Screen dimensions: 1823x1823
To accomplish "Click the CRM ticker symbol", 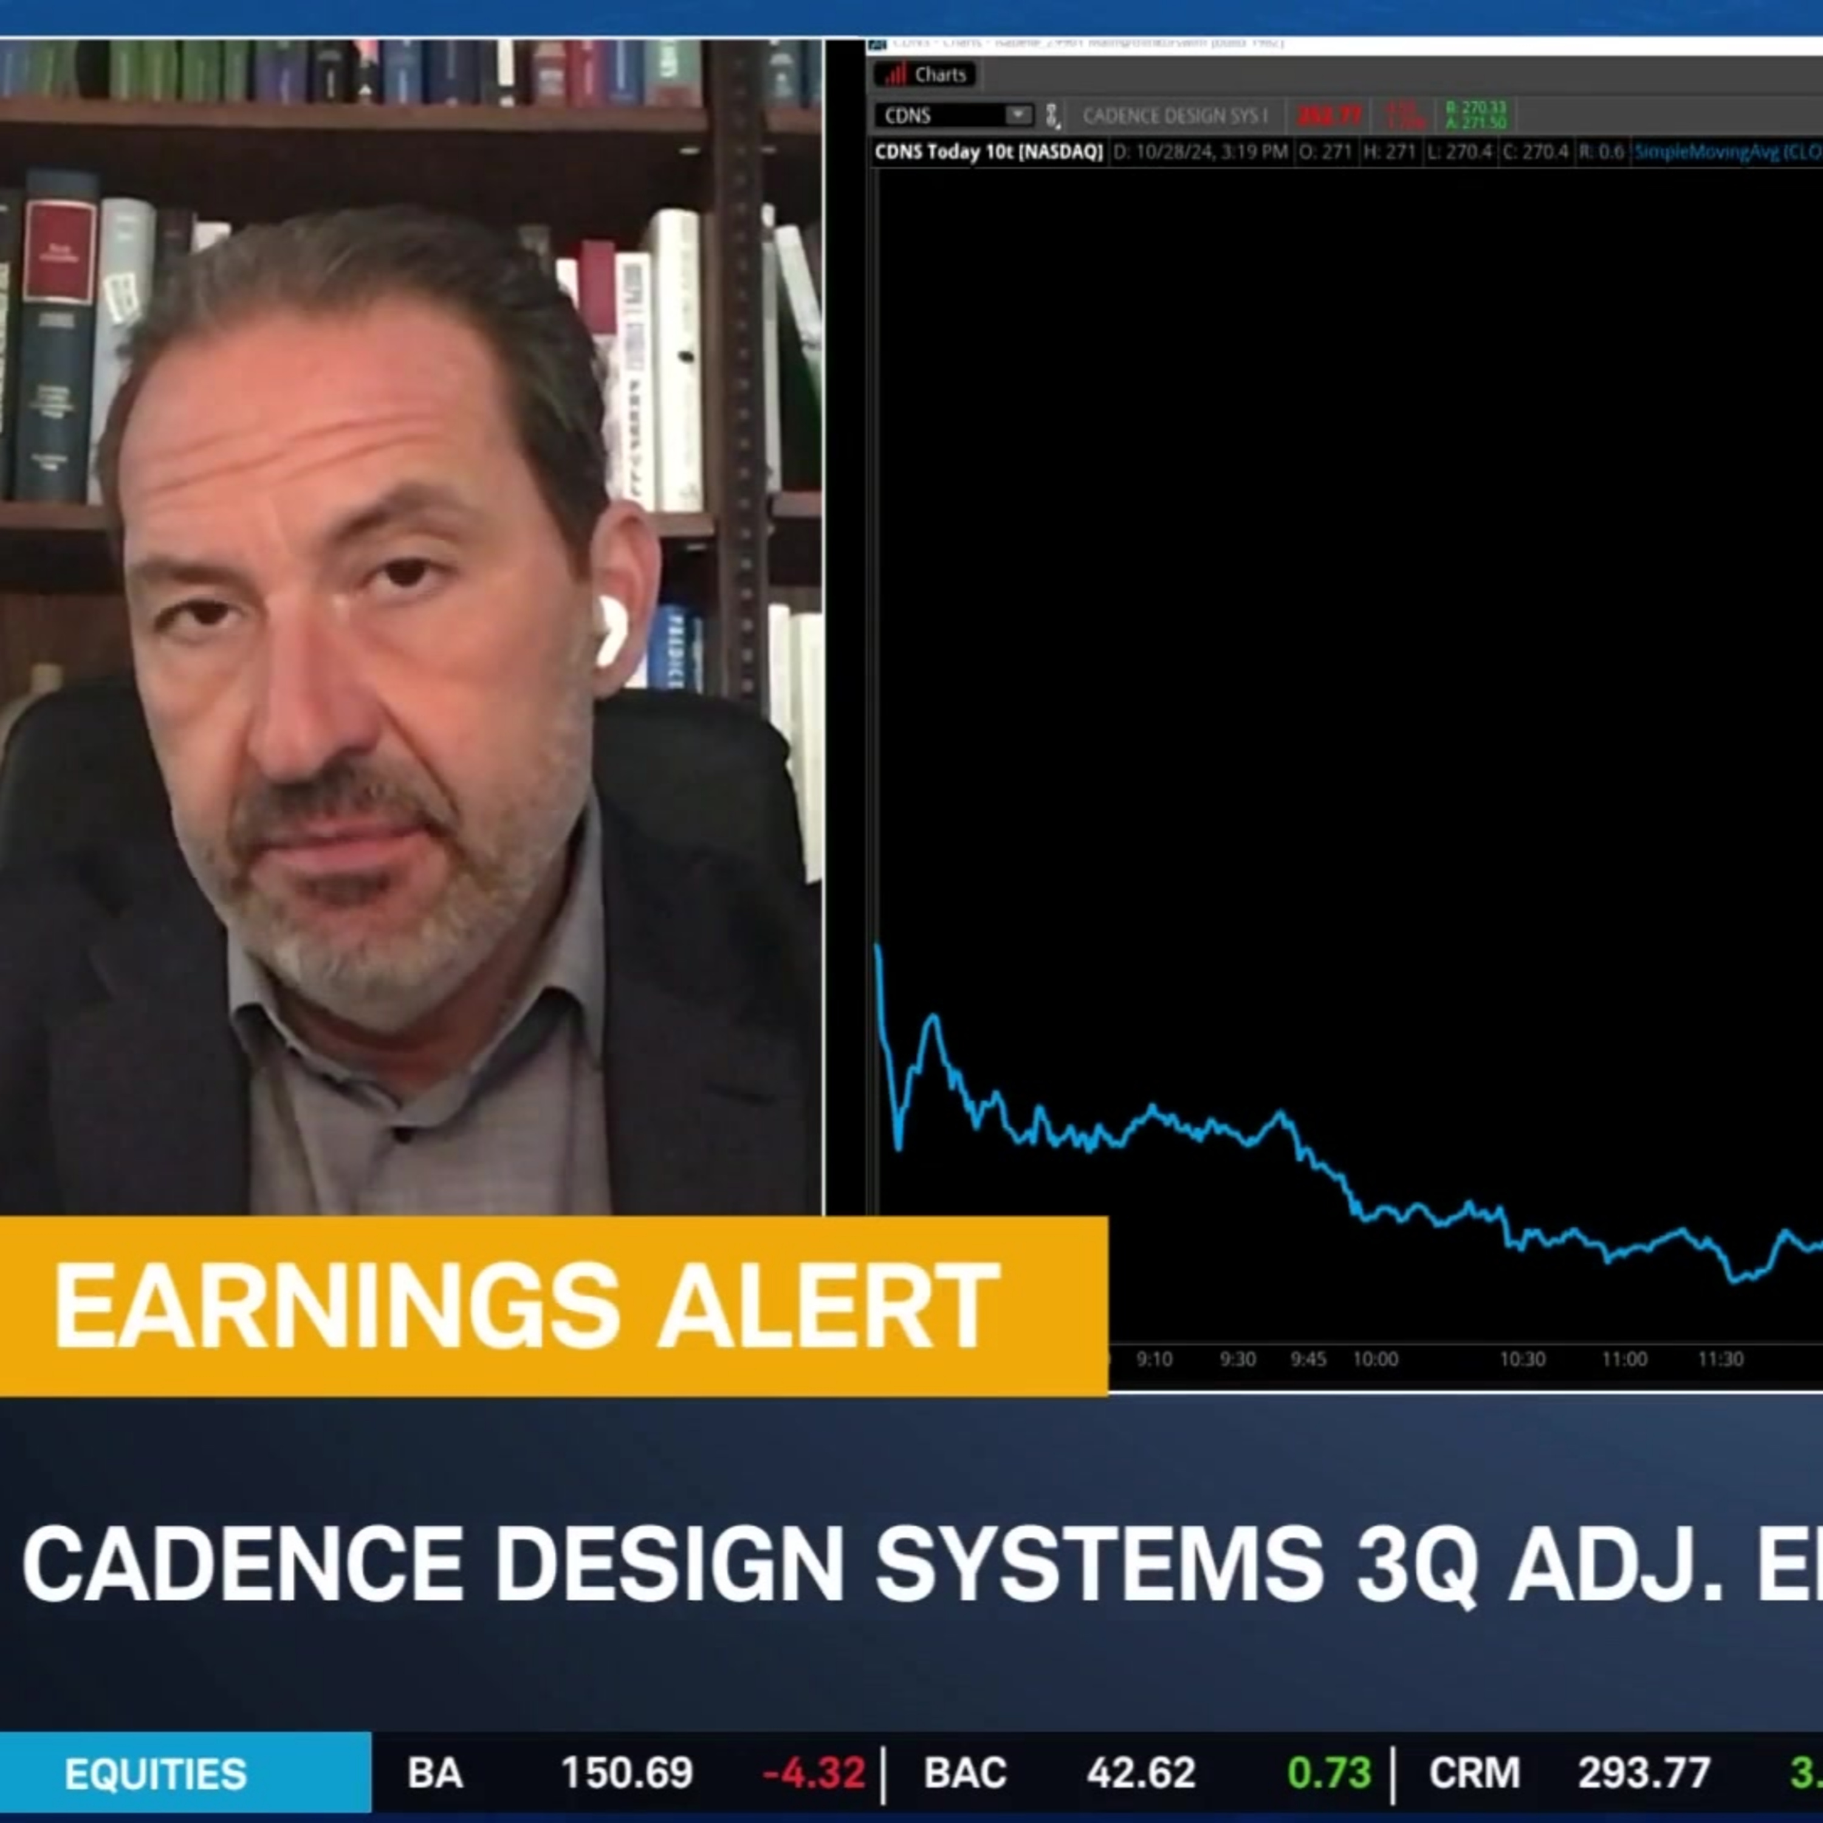I will [x=1474, y=1773].
